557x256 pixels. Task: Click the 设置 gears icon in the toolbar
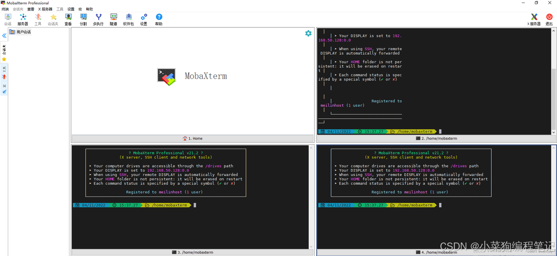pyautogui.click(x=144, y=20)
